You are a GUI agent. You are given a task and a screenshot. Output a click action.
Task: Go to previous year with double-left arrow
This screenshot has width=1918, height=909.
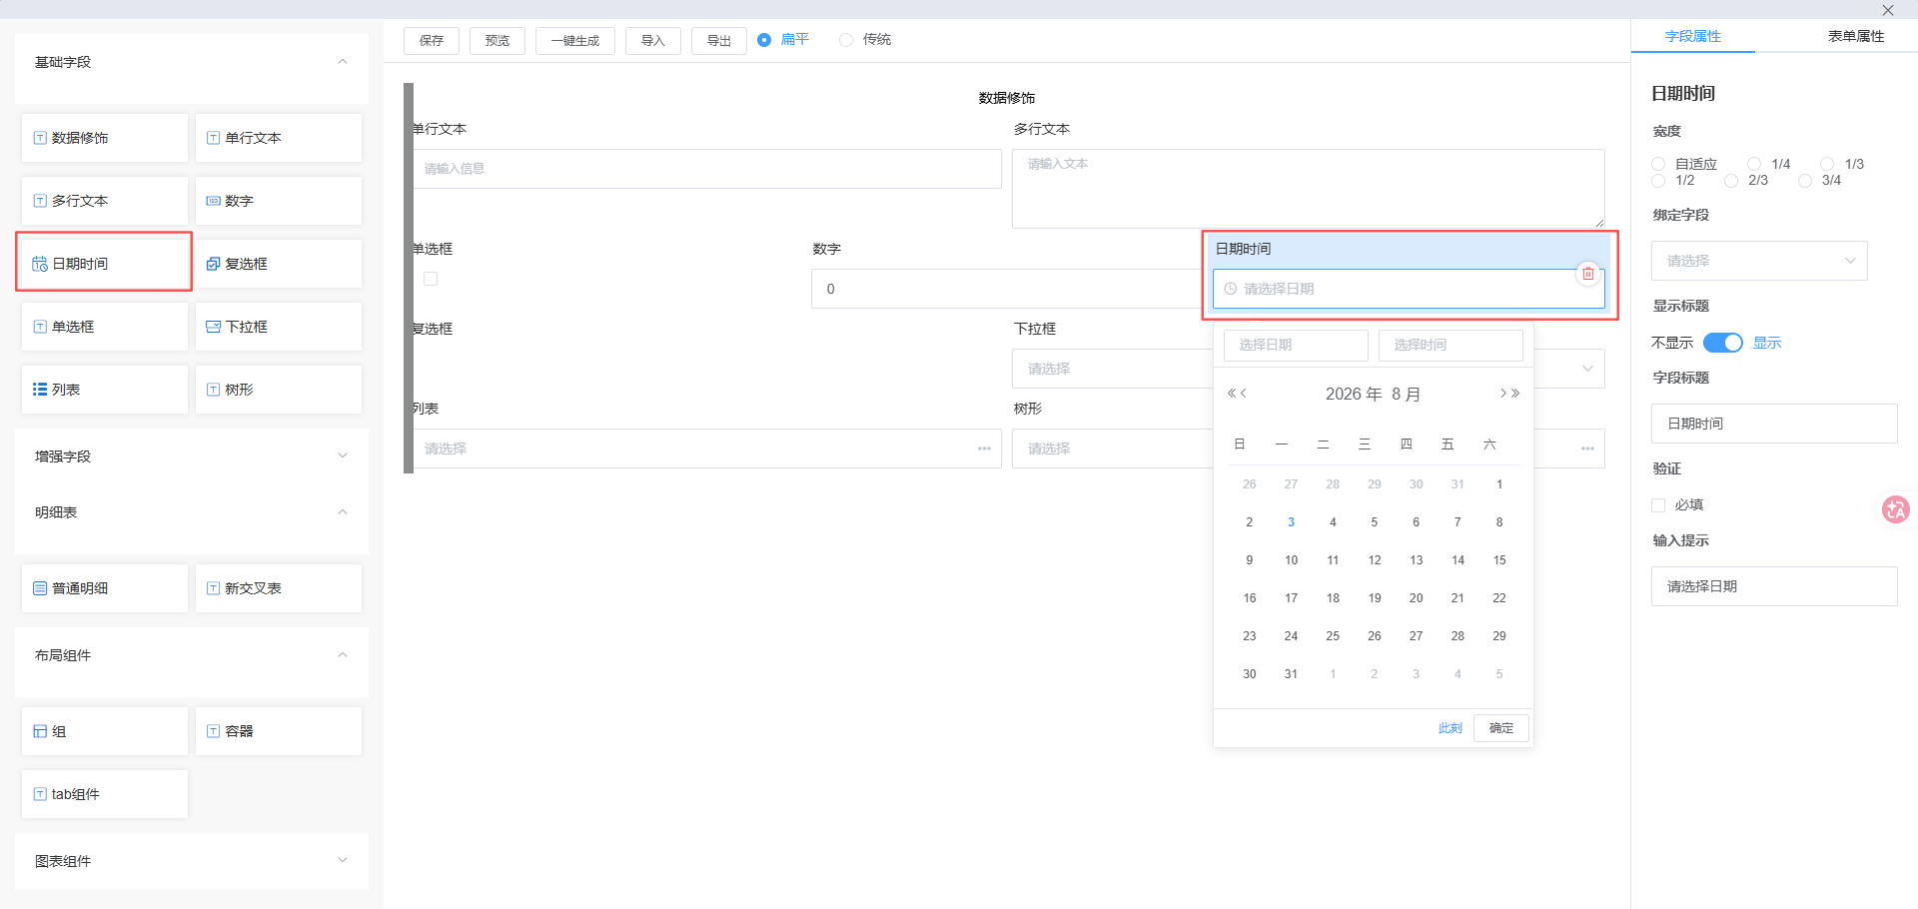pos(1232,394)
